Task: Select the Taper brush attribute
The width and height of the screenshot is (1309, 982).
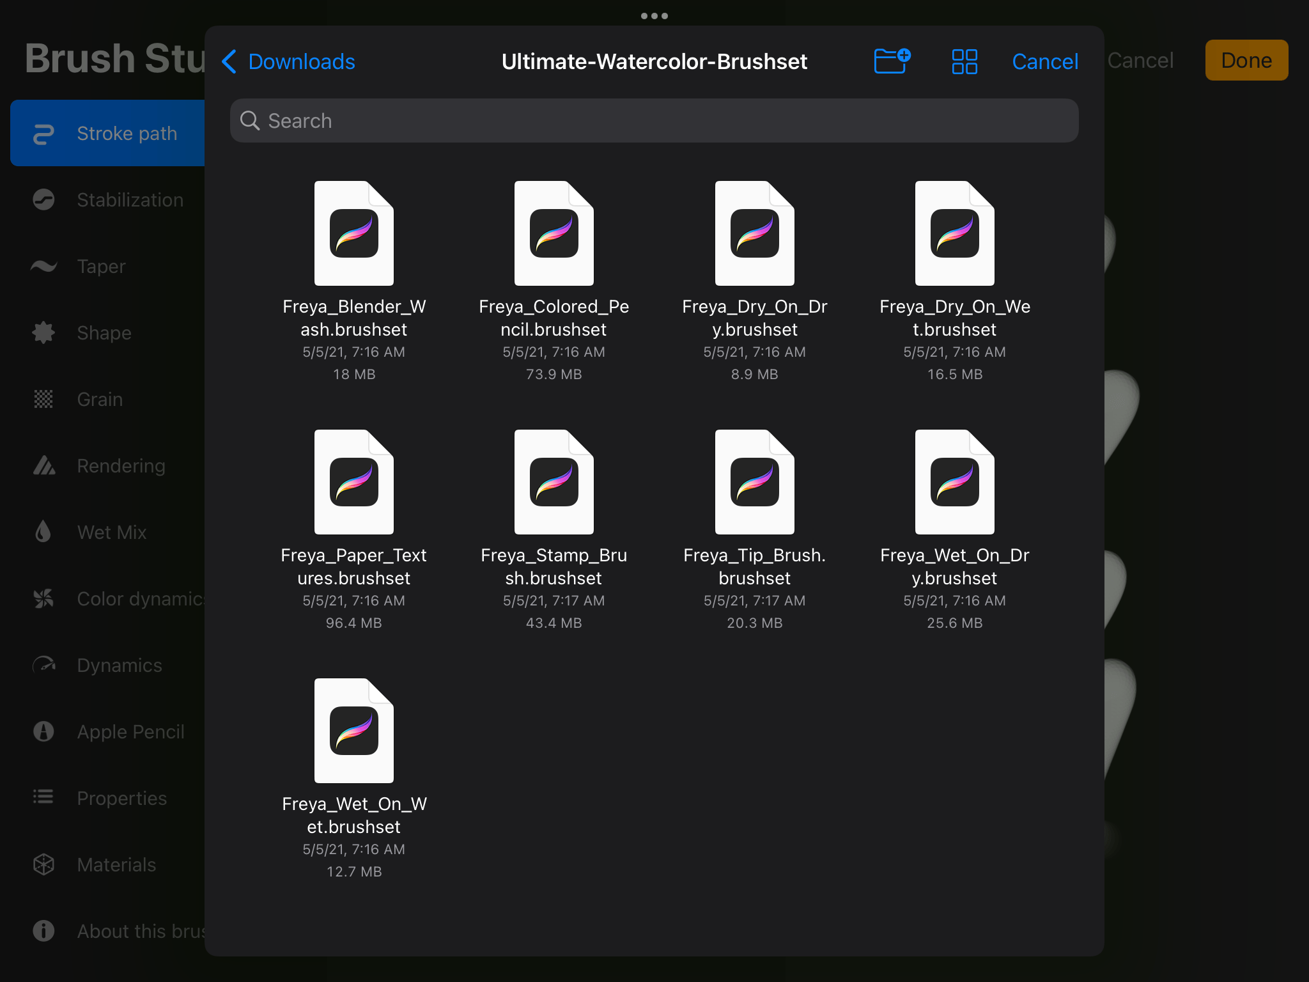Action: pos(100,266)
